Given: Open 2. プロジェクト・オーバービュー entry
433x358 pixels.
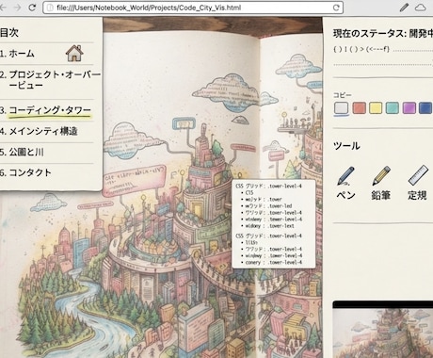Looking at the screenshot, I should (x=50, y=80).
